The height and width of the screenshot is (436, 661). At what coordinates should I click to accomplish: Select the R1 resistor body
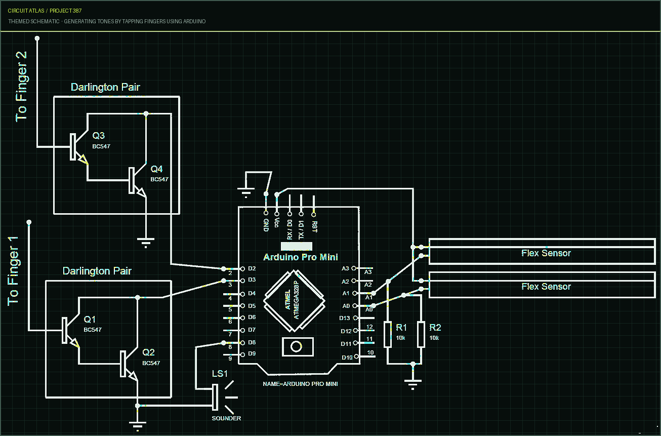(388, 334)
